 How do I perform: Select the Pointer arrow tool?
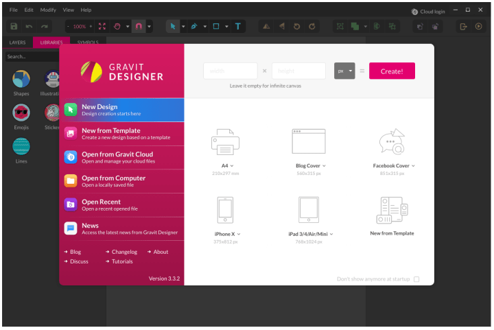tap(173, 27)
